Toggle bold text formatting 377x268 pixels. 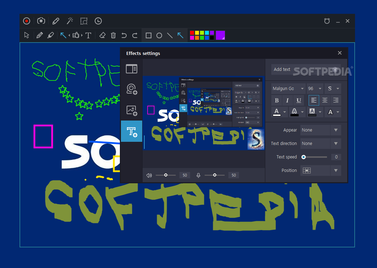point(277,100)
